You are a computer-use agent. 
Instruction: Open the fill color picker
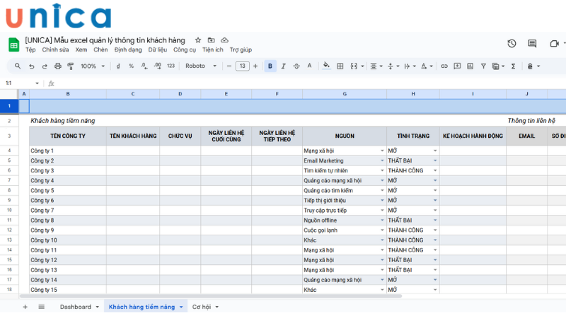click(x=326, y=66)
